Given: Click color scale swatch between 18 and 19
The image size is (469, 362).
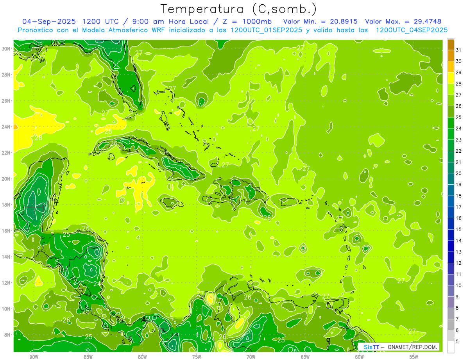Looking at the screenshot, I should pyautogui.click(x=451, y=190).
